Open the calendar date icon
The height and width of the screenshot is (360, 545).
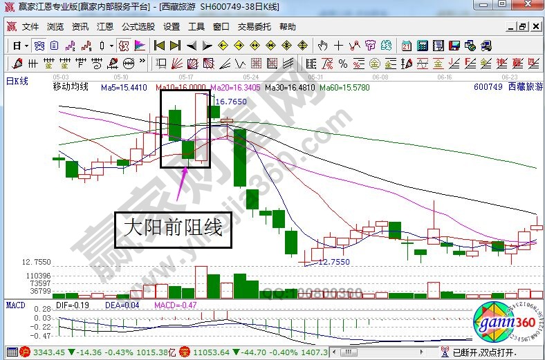coord(406,46)
